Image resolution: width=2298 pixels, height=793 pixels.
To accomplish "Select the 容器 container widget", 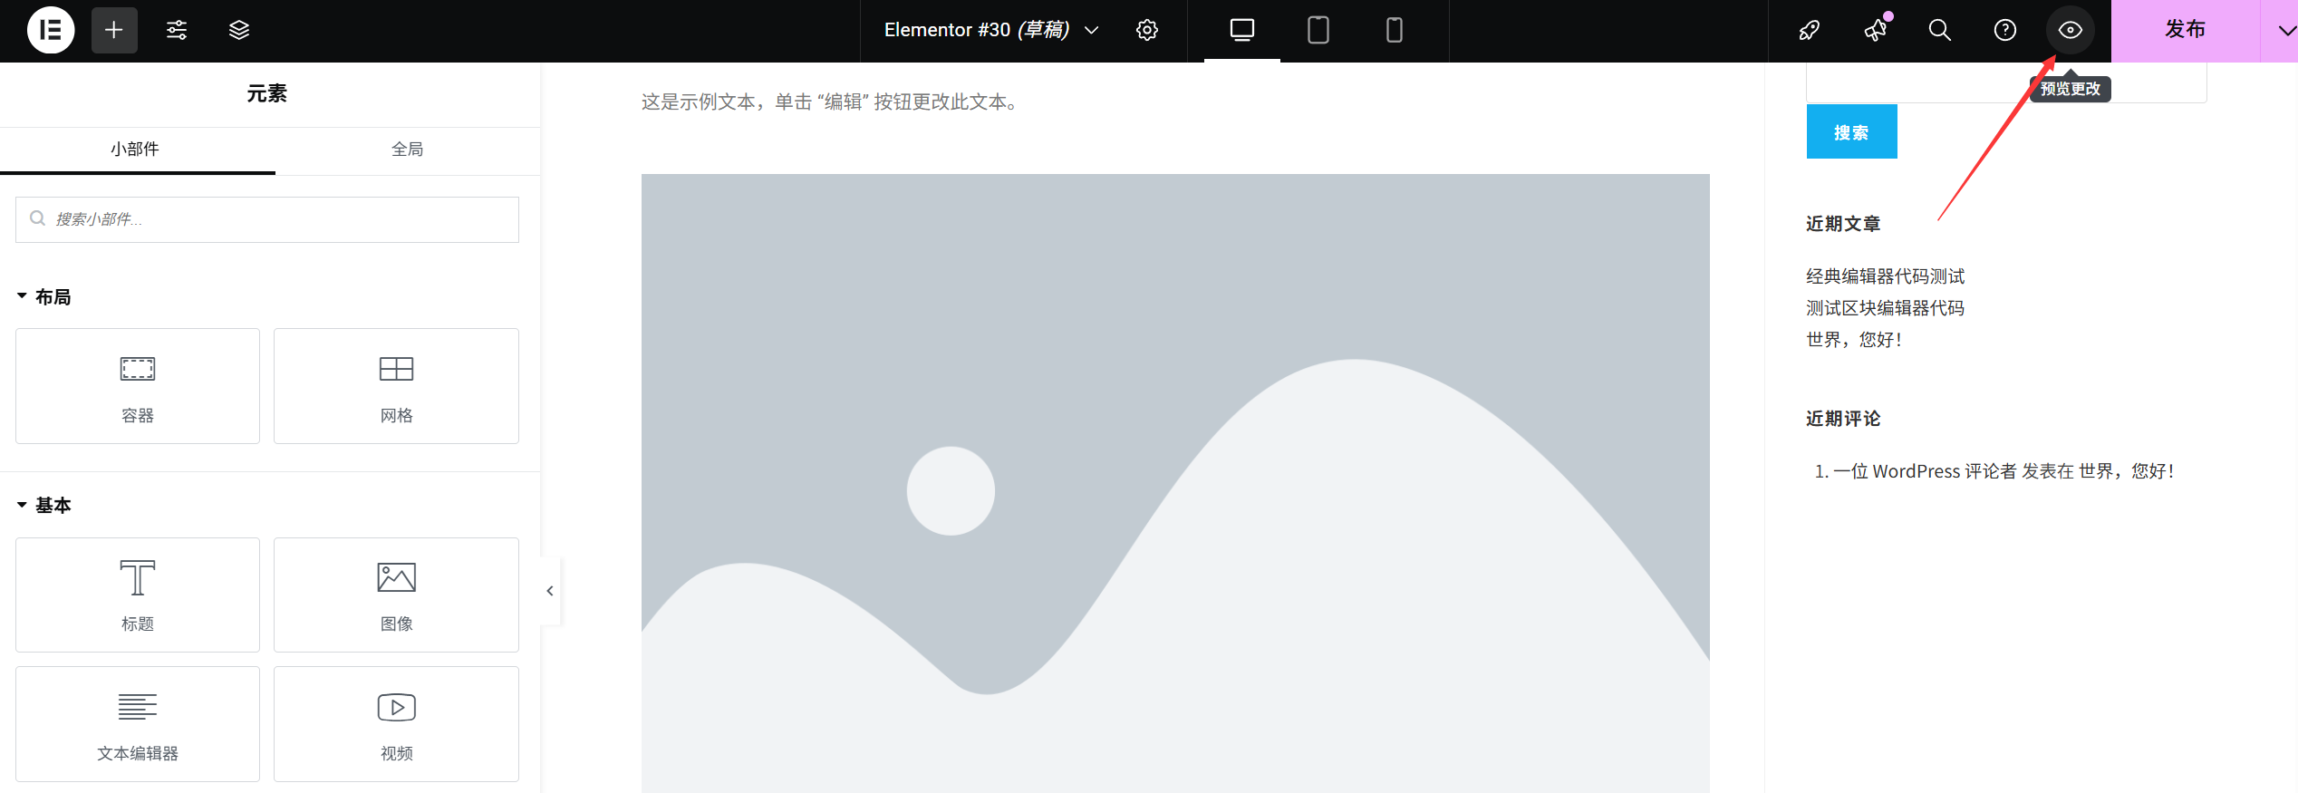I will click(138, 386).
